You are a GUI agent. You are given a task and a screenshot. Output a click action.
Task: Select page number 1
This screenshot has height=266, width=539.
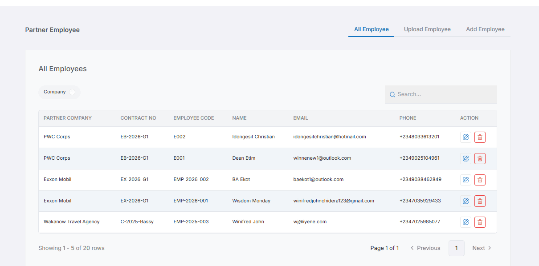point(456,248)
